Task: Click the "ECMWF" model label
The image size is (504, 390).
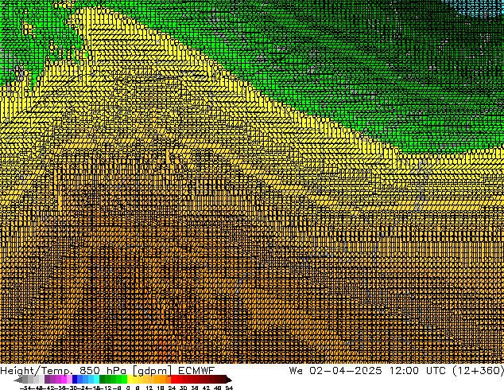Action: (195, 370)
